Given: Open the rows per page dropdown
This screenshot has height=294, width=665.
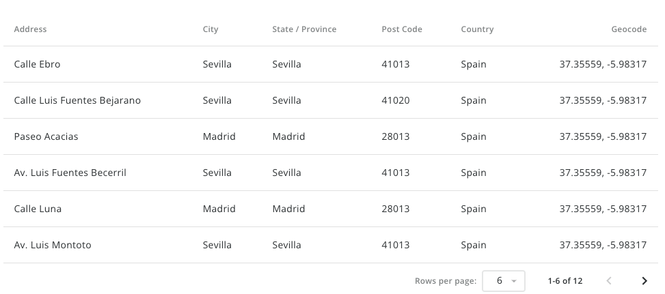Looking at the screenshot, I should pyautogui.click(x=504, y=281).
